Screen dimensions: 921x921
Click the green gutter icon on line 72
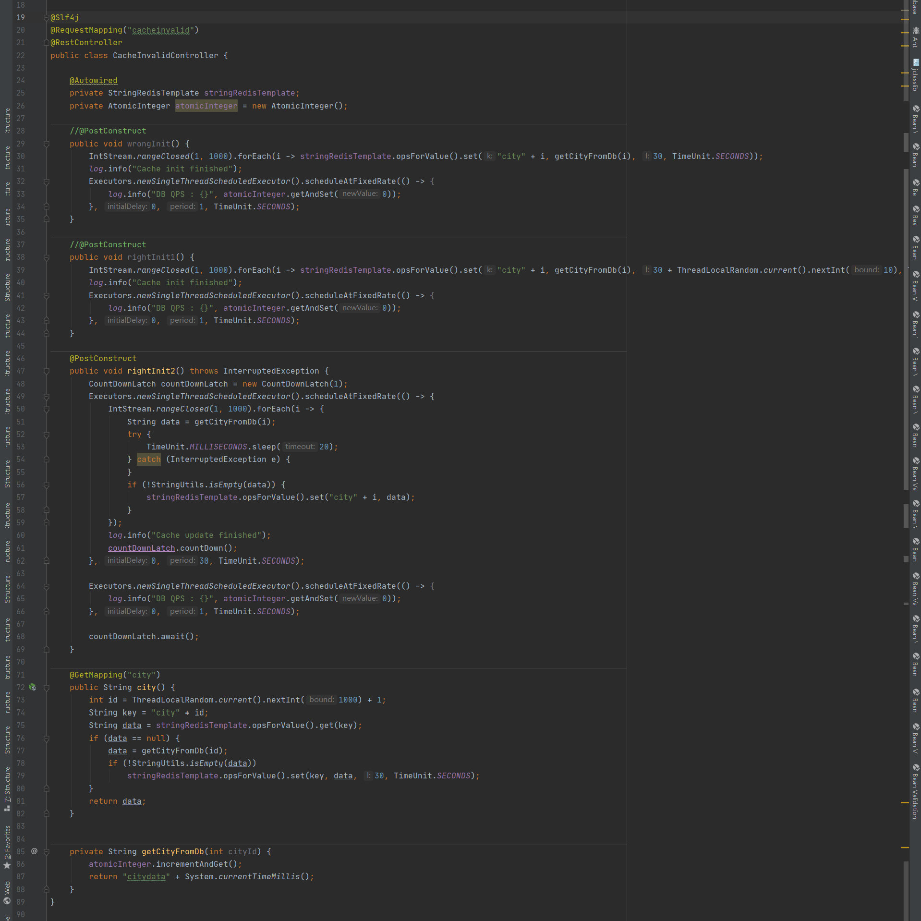(33, 687)
